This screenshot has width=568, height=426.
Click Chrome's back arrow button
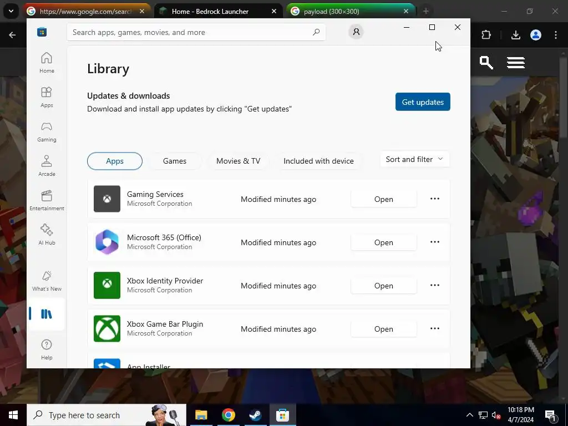point(12,35)
